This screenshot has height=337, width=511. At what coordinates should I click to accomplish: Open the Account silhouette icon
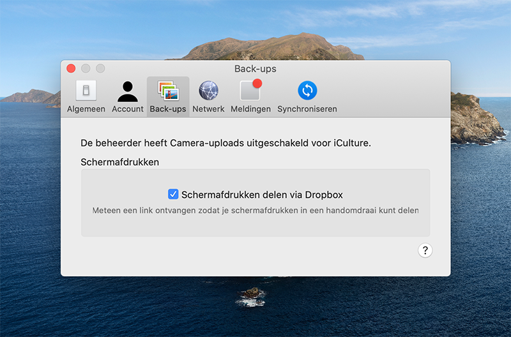(x=127, y=91)
